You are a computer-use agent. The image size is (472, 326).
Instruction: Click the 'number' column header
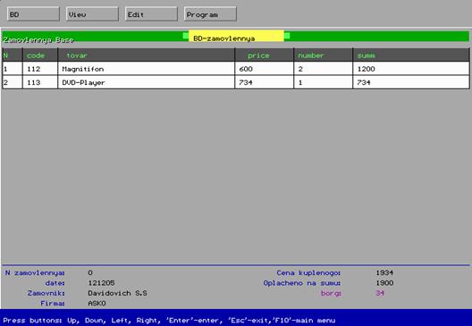323,55
